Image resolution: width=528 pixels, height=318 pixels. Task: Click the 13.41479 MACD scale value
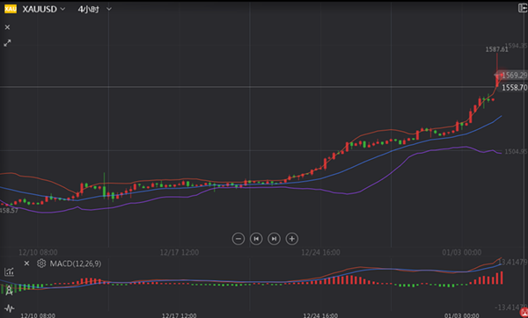512,262
